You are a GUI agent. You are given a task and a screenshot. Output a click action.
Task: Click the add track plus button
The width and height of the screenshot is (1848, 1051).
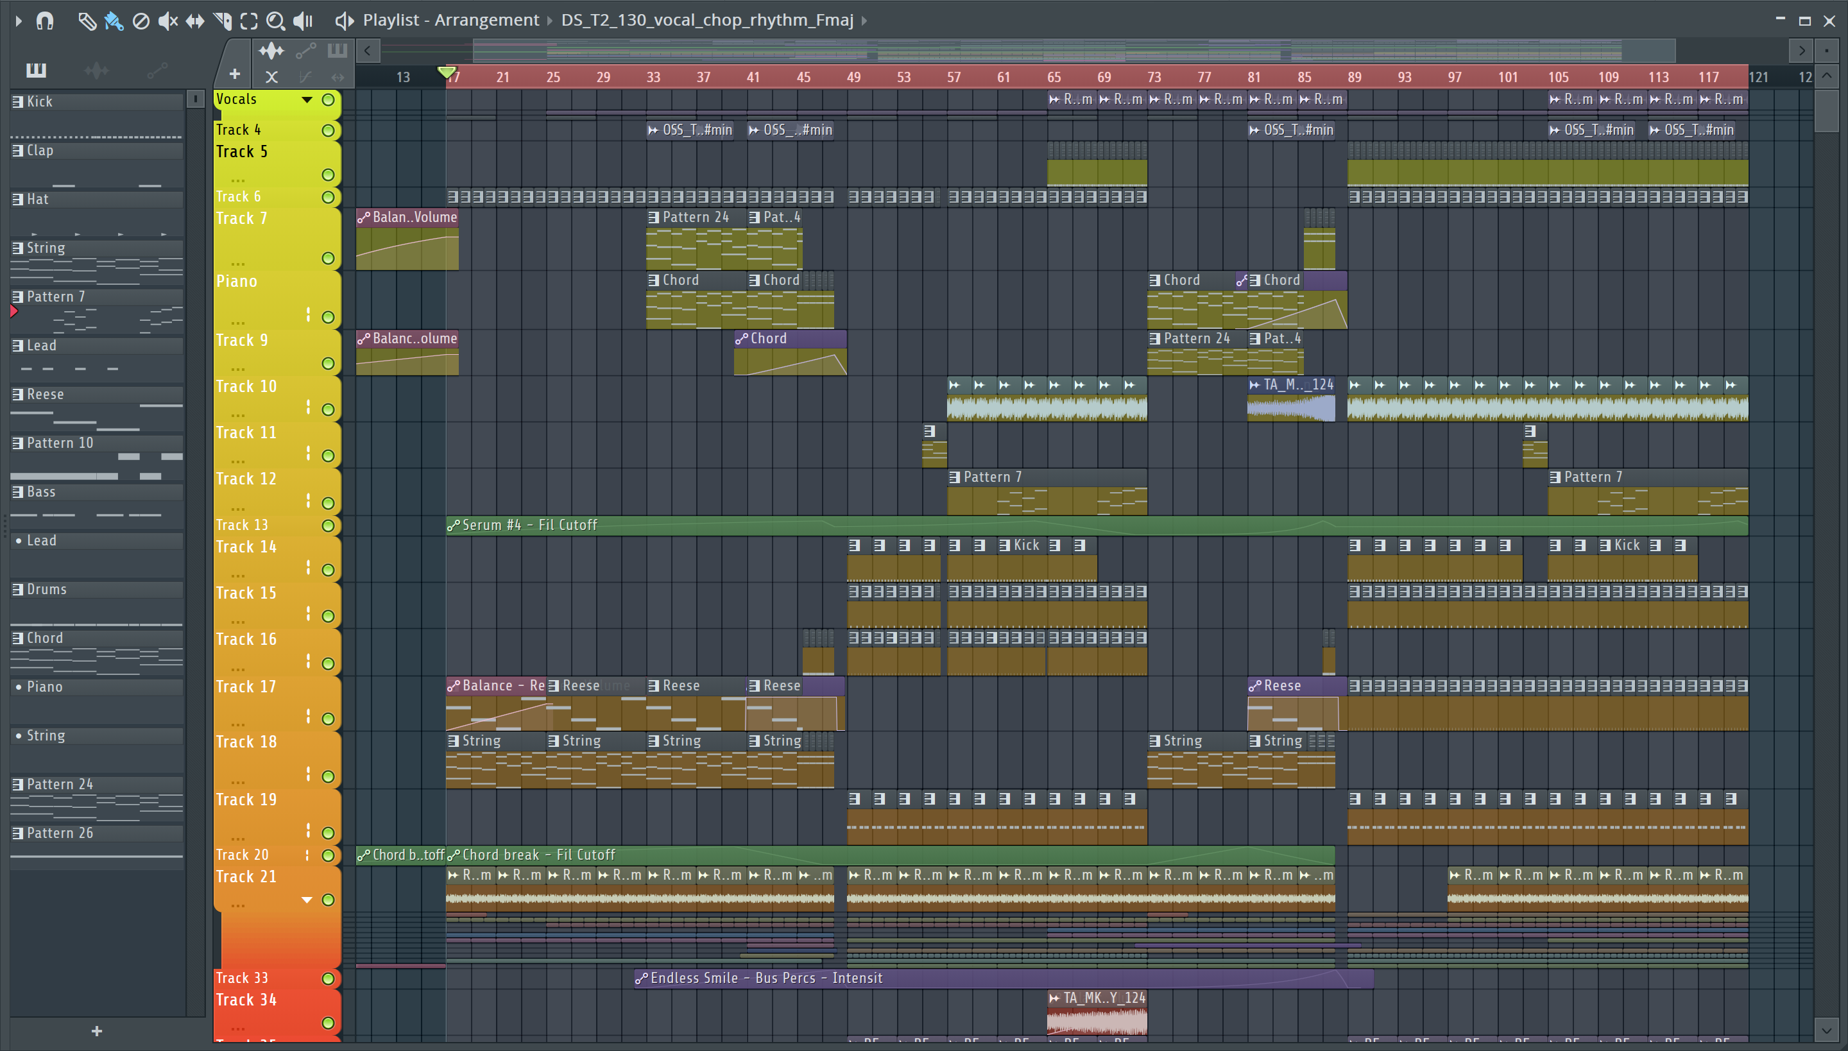[234, 74]
